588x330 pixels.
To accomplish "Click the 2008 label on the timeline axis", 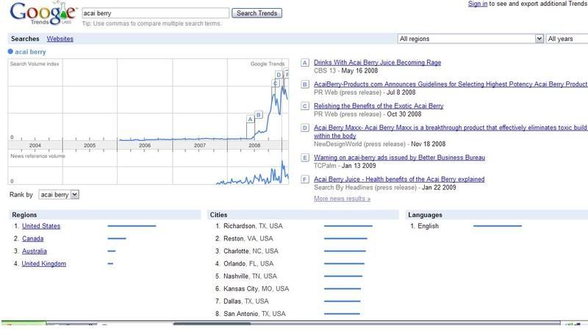I will 254,145.
